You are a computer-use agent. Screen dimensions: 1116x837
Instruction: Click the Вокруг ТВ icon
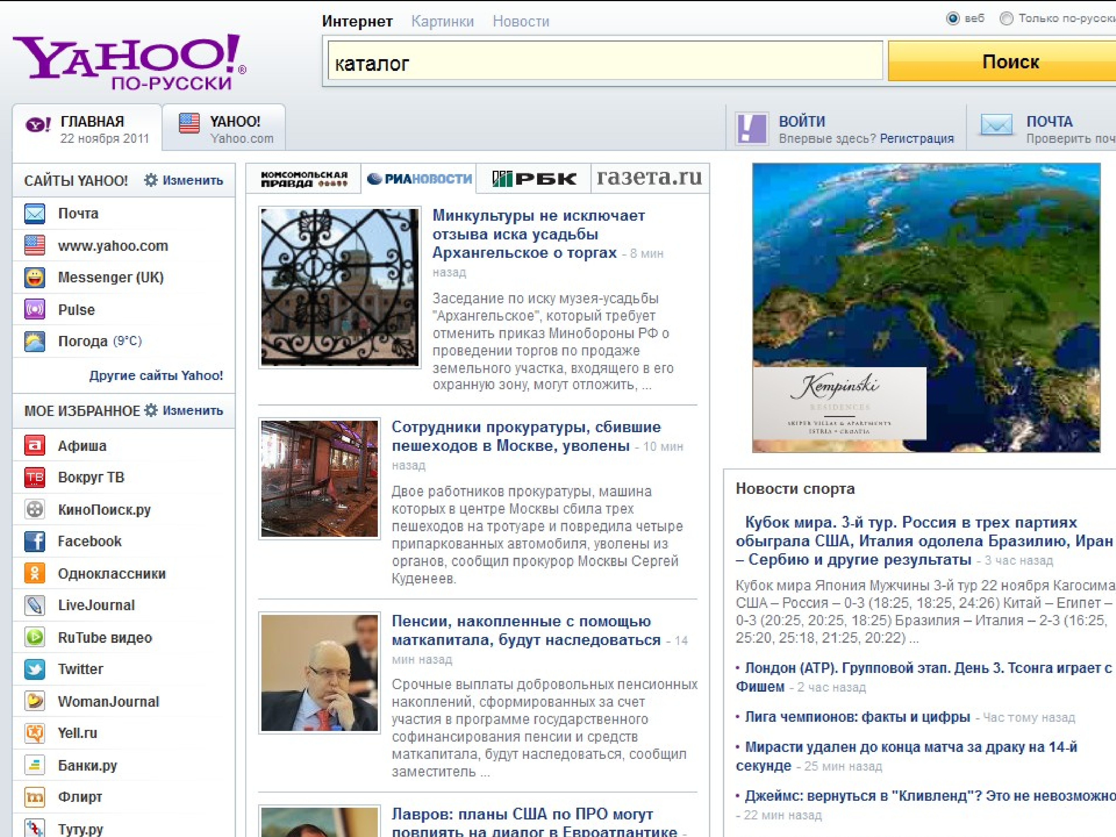(x=34, y=477)
